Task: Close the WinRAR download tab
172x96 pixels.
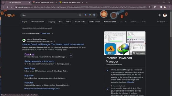Action: coord(56,2)
